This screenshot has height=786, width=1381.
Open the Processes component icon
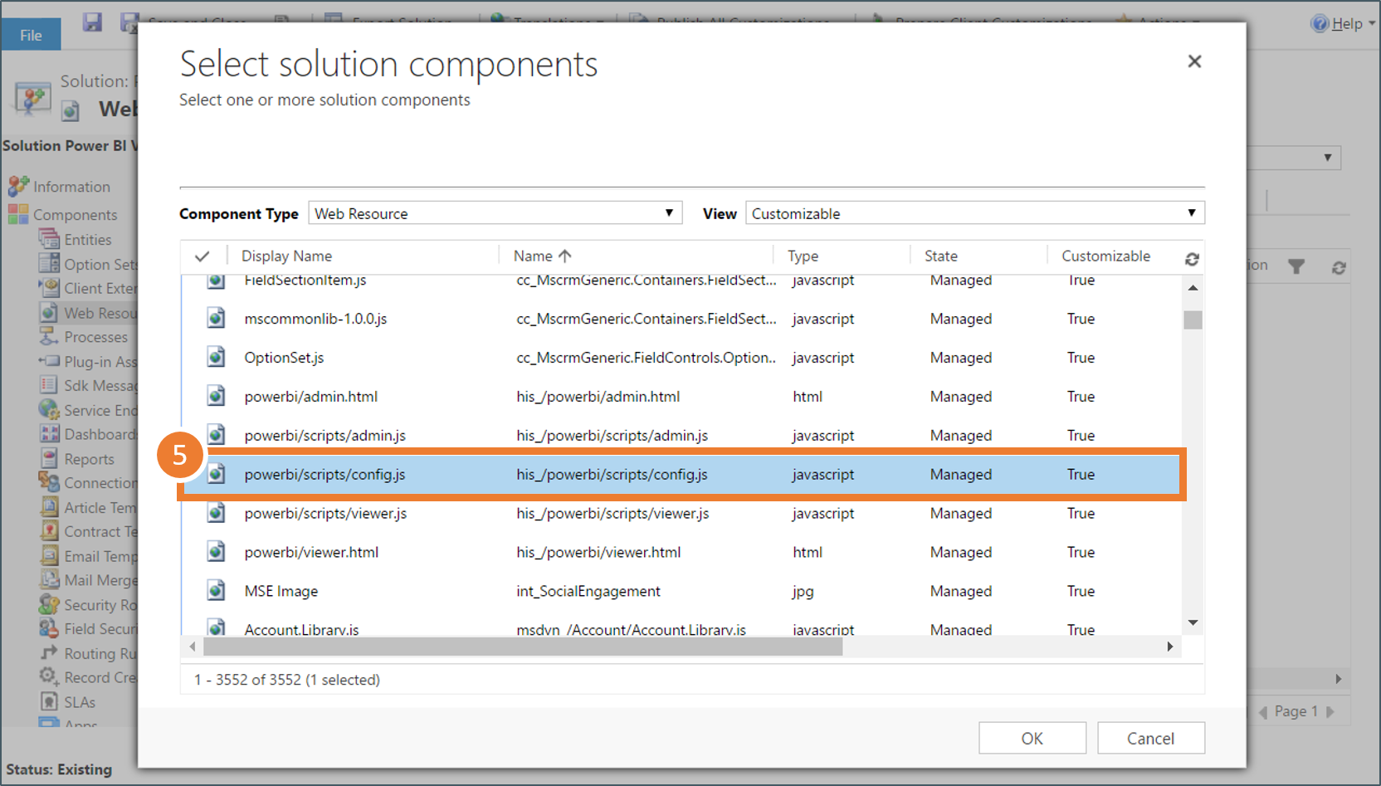[50, 337]
